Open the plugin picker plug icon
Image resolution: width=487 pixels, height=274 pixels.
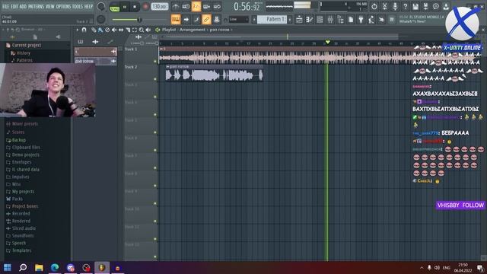361,20
